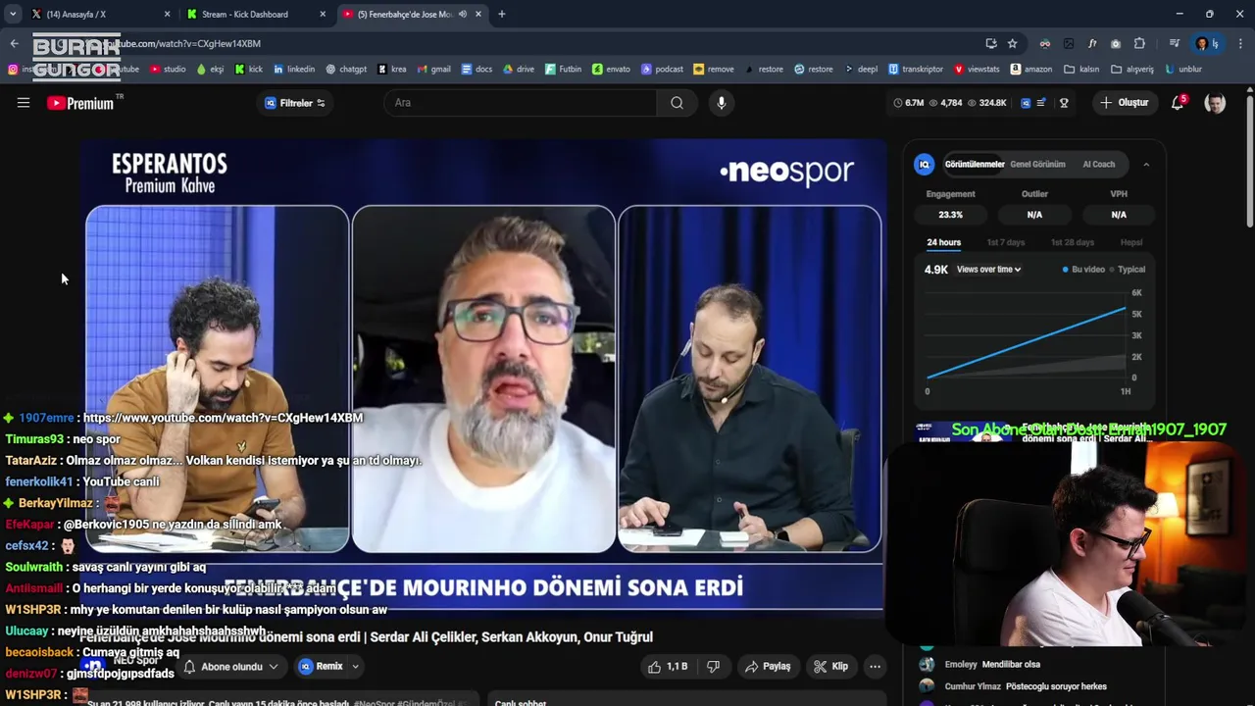Open Emoleyy's chat avatar
The height and width of the screenshot is (706, 1255).
tap(926, 665)
